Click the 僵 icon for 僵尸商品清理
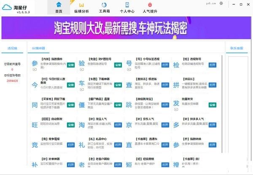Screen dimensions: 253x175 [82, 105]
